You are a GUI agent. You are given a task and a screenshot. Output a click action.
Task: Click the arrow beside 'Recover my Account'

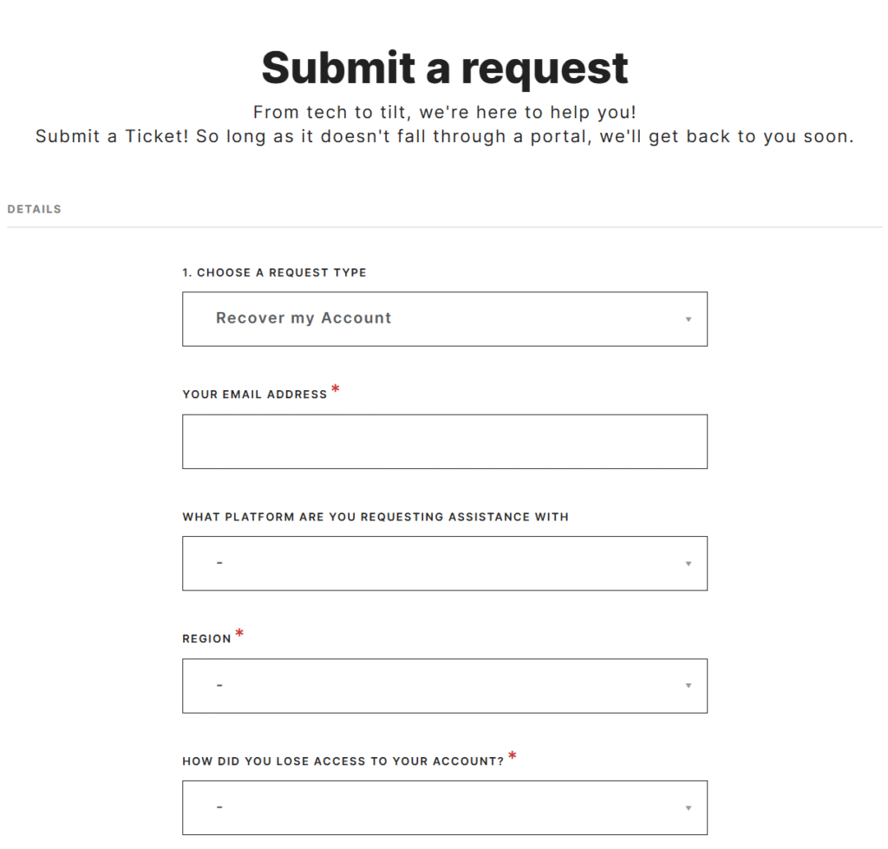tap(689, 319)
